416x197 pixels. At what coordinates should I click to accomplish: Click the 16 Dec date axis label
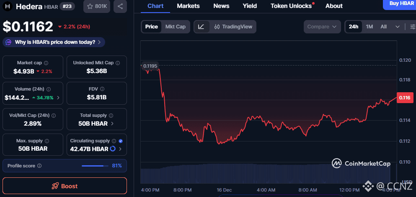pos(224,190)
